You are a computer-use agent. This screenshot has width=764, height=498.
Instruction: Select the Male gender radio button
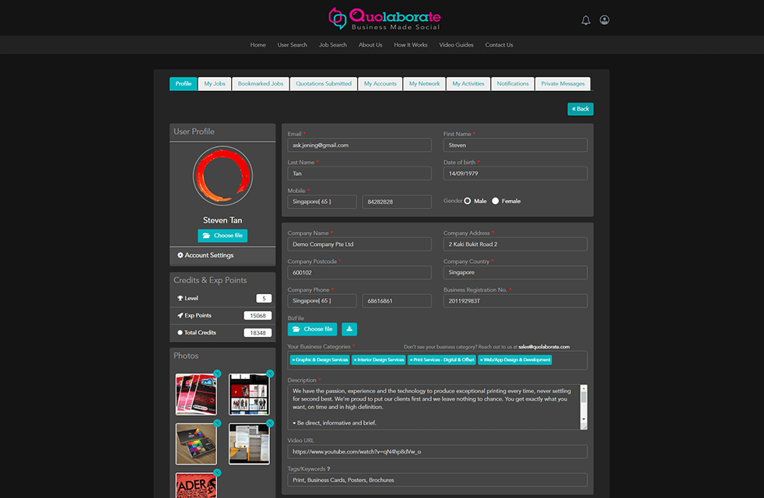point(468,201)
